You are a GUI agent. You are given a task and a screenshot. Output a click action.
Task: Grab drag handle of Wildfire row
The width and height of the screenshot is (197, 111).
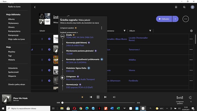(x=42, y=60)
